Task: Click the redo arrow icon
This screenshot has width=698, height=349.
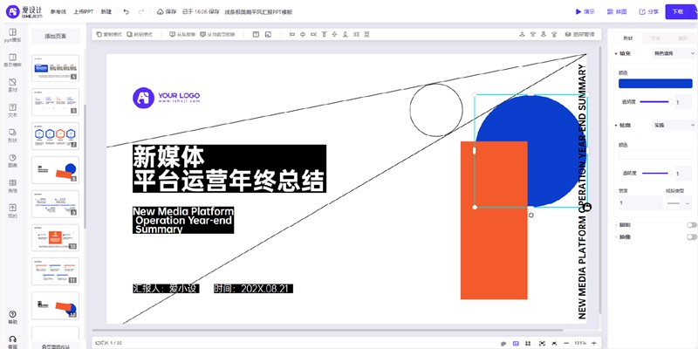Action: (142, 12)
